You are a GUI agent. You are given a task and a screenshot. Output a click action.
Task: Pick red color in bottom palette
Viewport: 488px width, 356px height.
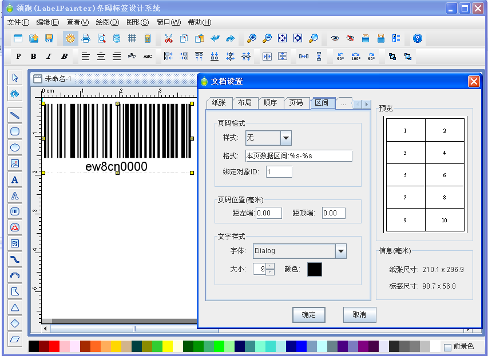pyautogui.click(x=54, y=346)
